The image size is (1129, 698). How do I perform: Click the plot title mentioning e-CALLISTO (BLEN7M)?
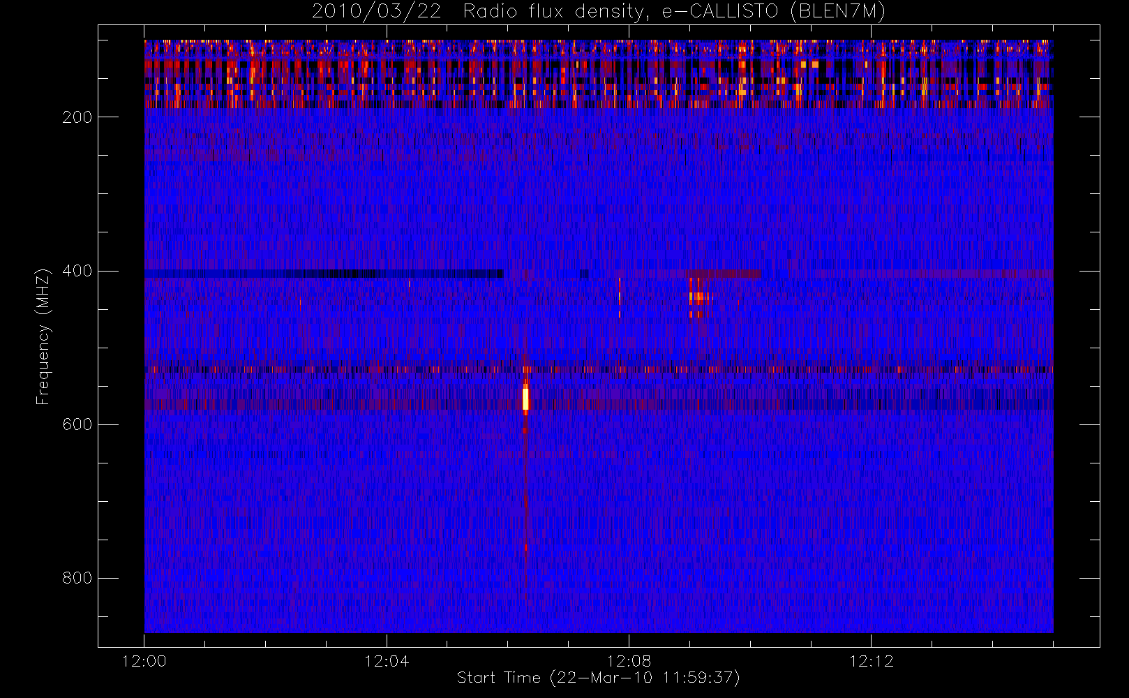tap(599, 12)
